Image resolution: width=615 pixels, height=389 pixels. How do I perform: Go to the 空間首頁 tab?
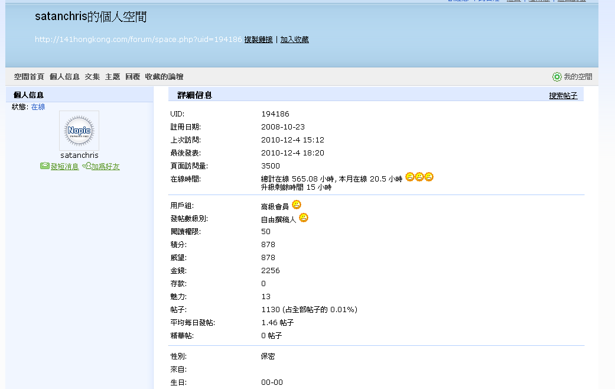(x=29, y=77)
